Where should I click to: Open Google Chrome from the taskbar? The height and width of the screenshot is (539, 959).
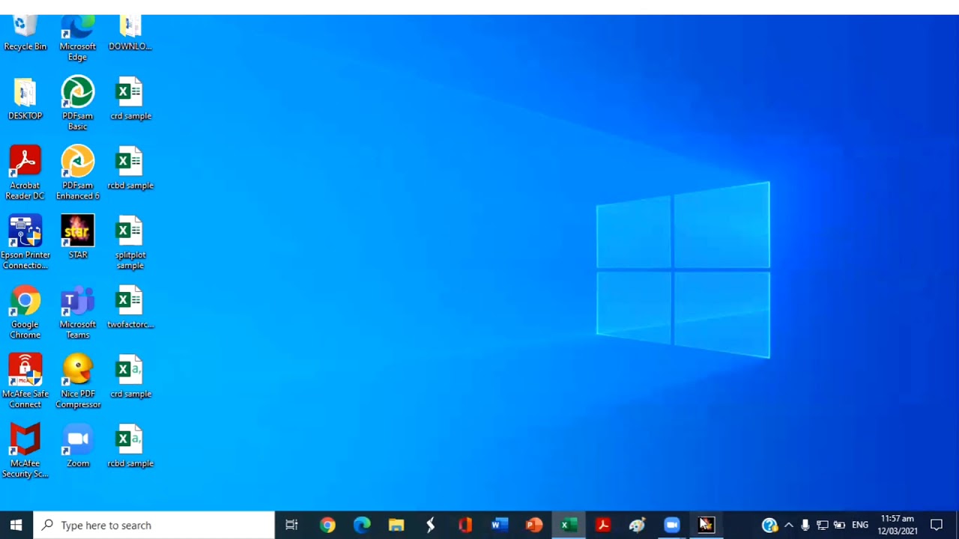(x=327, y=525)
